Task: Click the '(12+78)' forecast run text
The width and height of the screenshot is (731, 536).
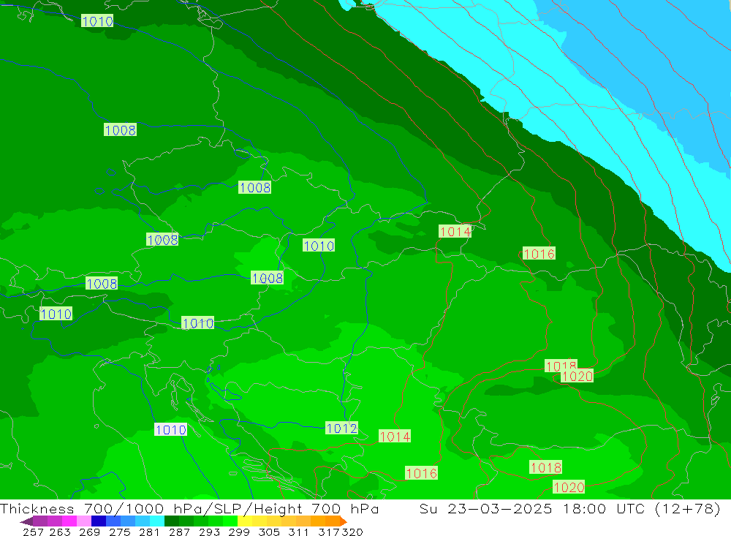Action: 688,508
